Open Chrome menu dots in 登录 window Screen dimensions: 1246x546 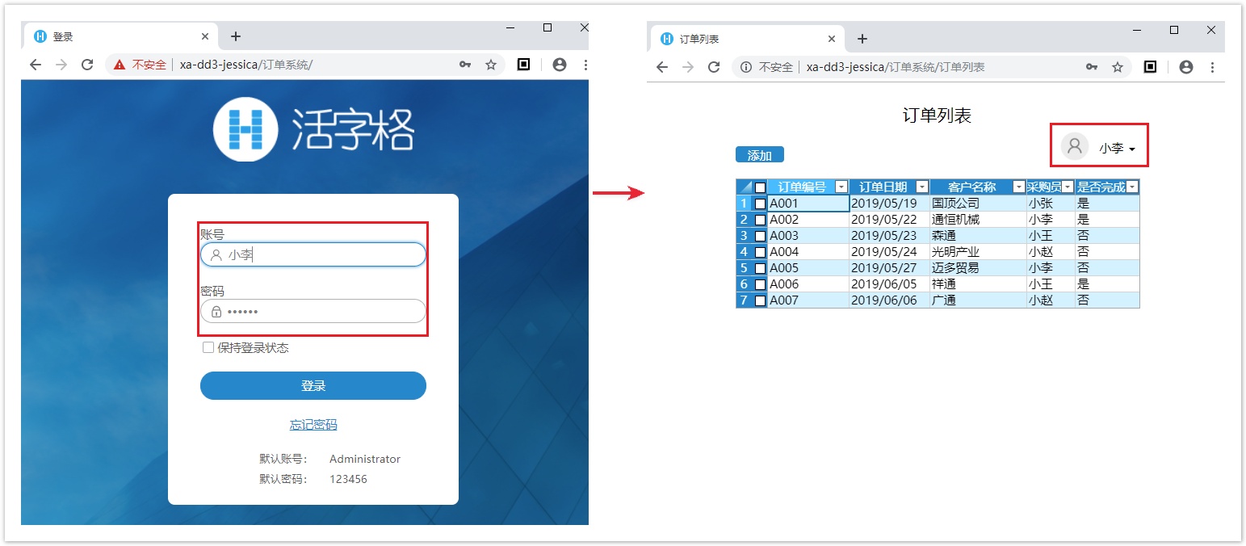pyautogui.click(x=585, y=65)
